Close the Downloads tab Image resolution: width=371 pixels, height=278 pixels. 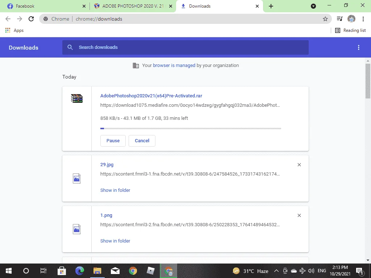point(257,6)
